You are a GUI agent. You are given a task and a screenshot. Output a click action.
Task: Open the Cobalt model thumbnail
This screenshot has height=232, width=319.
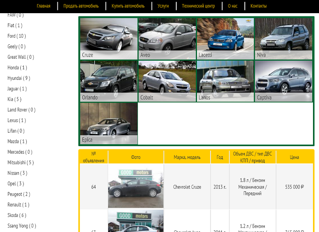click(167, 81)
